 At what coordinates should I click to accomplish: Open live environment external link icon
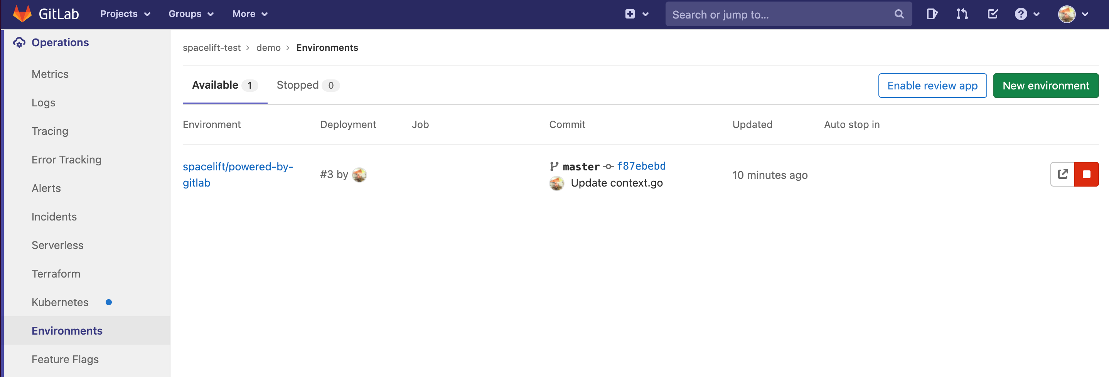point(1062,174)
